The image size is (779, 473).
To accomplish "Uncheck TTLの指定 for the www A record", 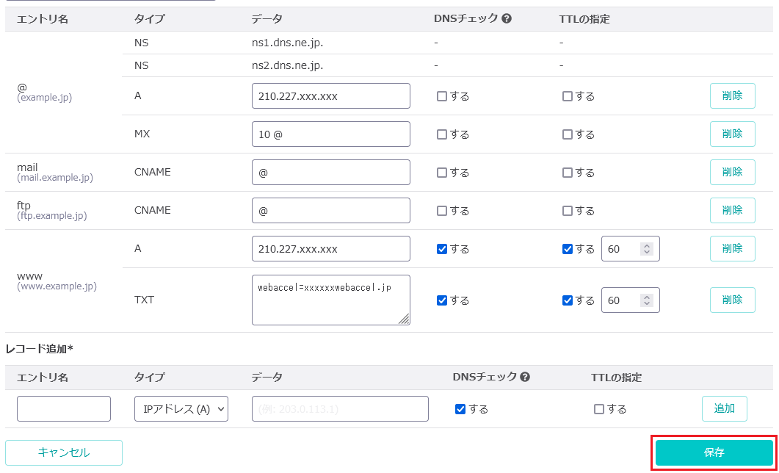I will pyautogui.click(x=567, y=249).
